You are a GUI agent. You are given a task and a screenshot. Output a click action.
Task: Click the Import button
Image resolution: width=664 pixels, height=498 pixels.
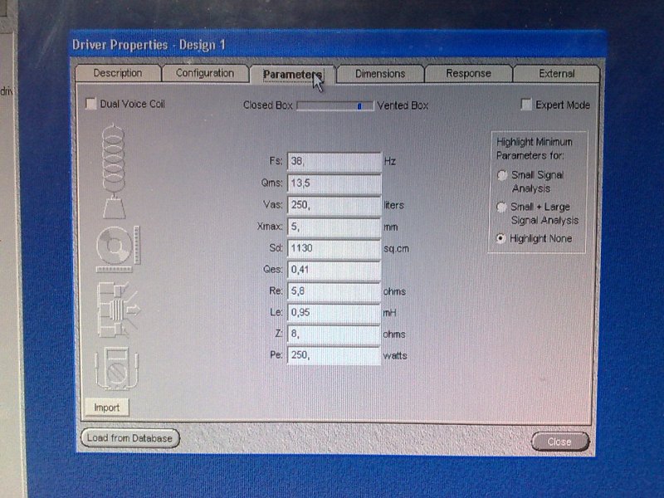point(107,408)
